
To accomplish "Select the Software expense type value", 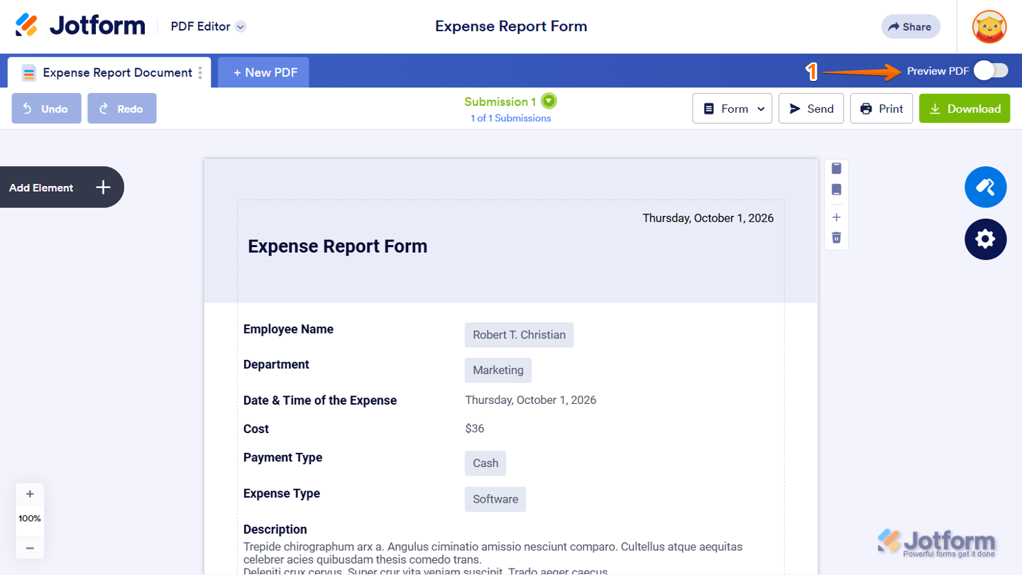I will point(495,499).
